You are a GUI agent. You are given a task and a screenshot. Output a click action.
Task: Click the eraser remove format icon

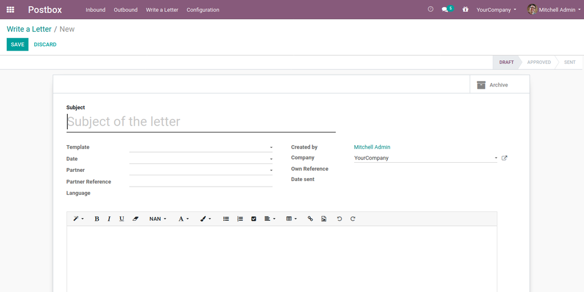(135, 219)
